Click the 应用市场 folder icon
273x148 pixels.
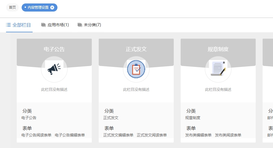43,25
